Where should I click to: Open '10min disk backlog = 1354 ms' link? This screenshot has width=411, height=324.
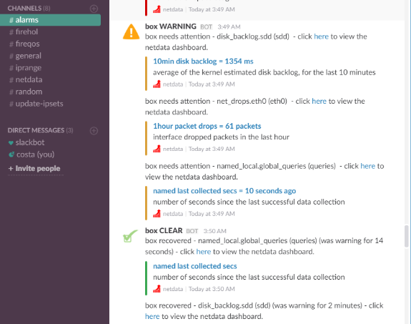click(x=203, y=62)
